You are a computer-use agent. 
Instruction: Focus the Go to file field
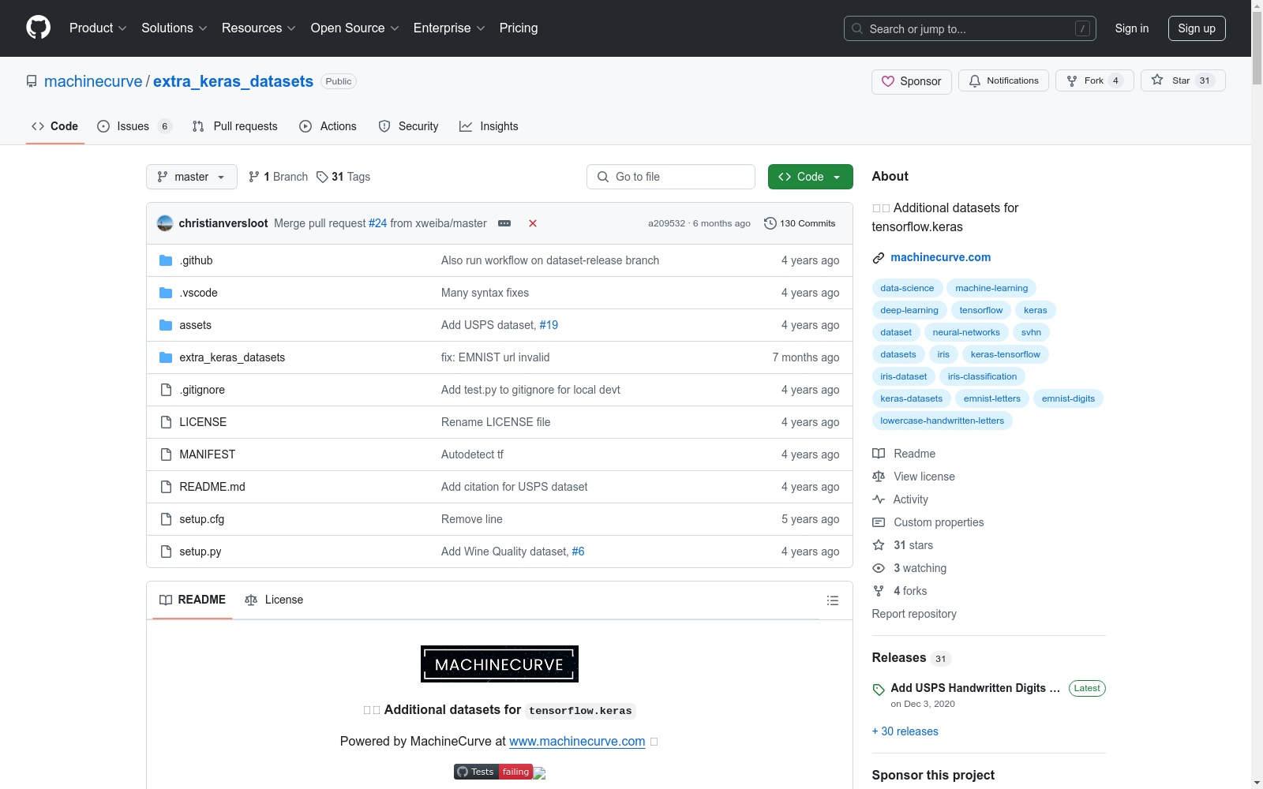[671, 177]
